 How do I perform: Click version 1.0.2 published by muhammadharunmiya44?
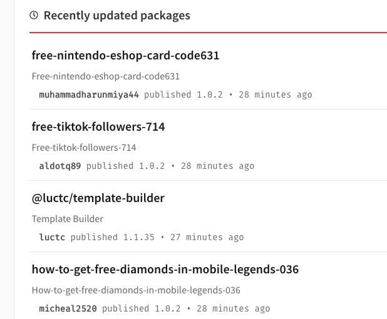[x=210, y=94]
